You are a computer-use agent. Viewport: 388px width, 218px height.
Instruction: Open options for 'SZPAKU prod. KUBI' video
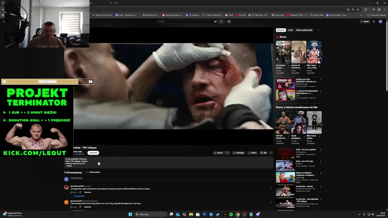[320, 80]
